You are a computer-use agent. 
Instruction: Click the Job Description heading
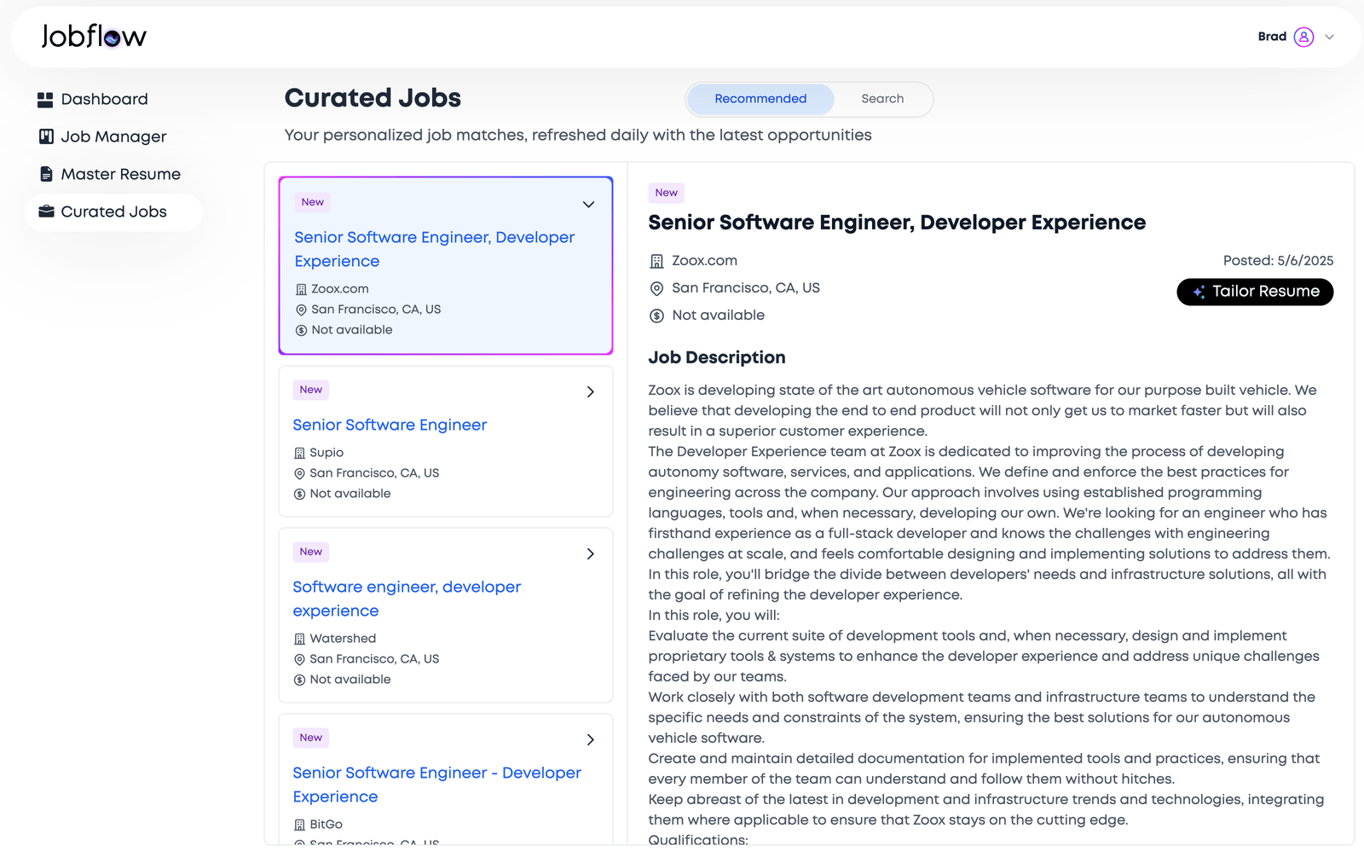(717, 357)
